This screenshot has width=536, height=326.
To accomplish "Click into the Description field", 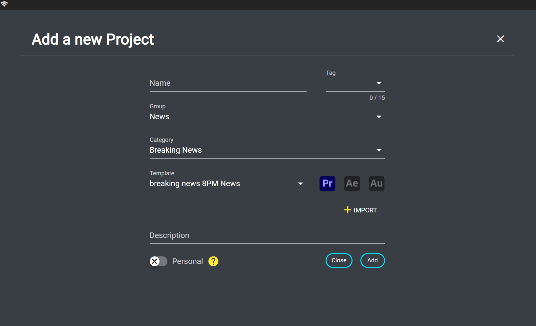I will point(267,236).
